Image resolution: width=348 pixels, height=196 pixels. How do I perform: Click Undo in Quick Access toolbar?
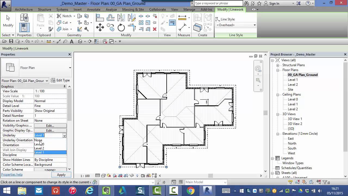coord(27,41)
